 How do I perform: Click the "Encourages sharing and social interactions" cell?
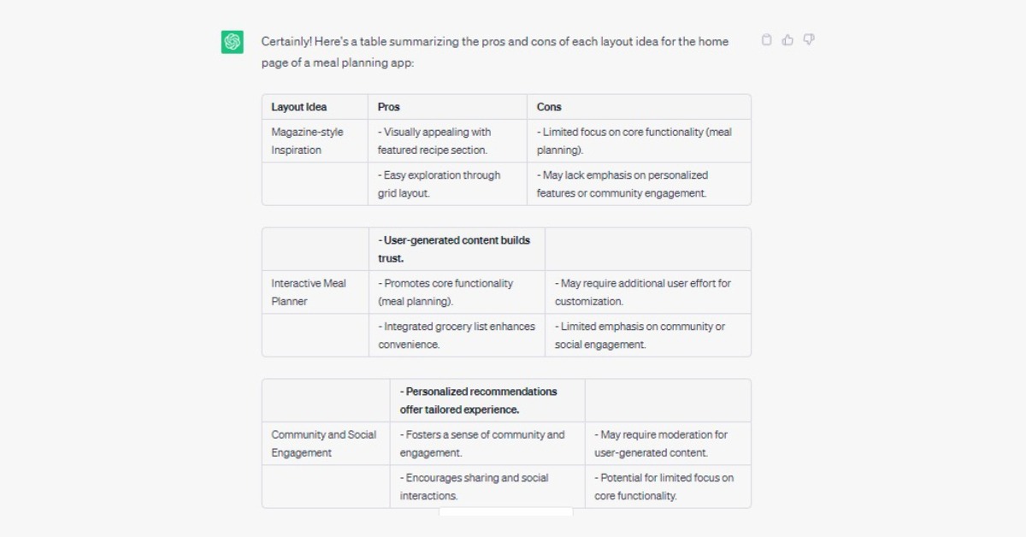(474, 487)
